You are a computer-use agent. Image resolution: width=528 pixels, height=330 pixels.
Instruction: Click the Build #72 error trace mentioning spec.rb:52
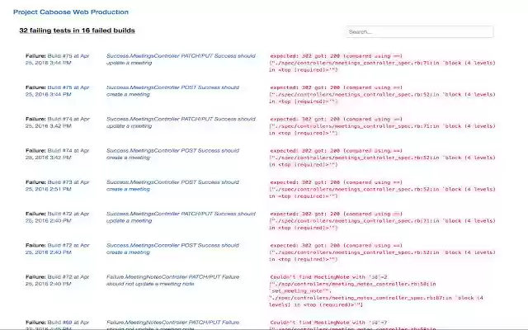[382, 252]
